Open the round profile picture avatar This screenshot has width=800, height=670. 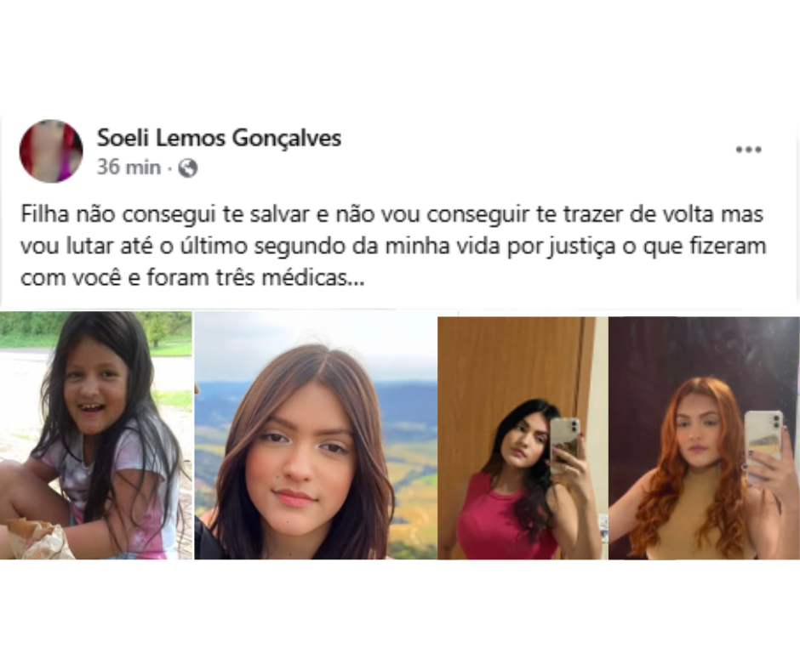pyautogui.click(x=51, y=151)
